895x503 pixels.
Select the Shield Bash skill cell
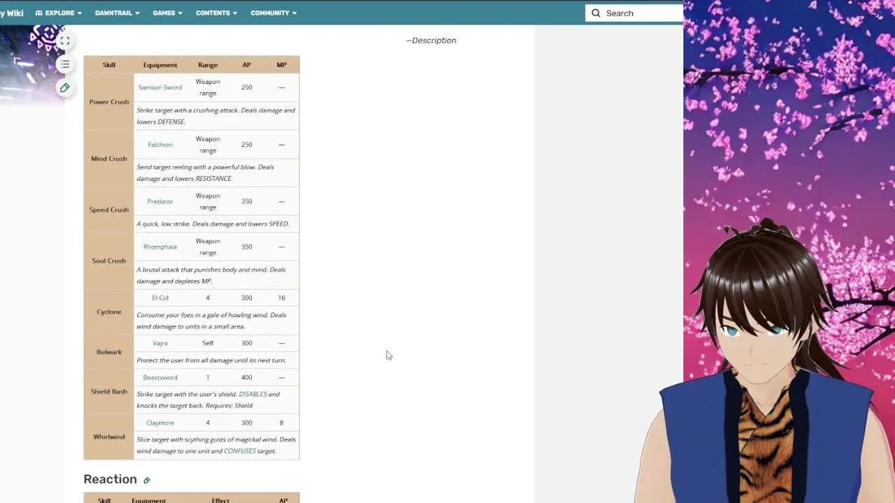(x=109, y=391)
